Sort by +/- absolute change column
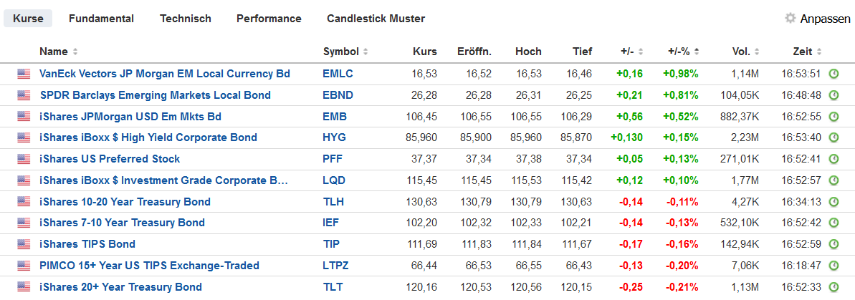Viewport: 855px width, 300px height. coord(641,52)
